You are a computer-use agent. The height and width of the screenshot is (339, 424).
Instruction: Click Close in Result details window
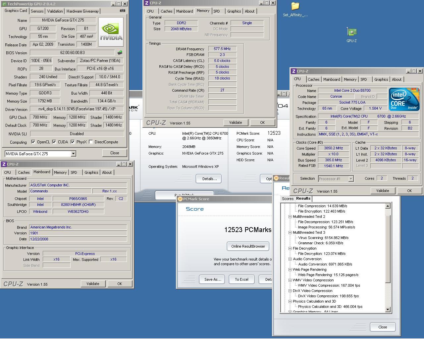[383, 327]
